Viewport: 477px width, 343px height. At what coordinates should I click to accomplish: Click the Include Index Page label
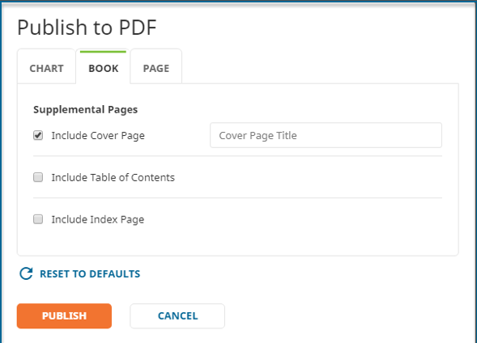pos(98,219)
